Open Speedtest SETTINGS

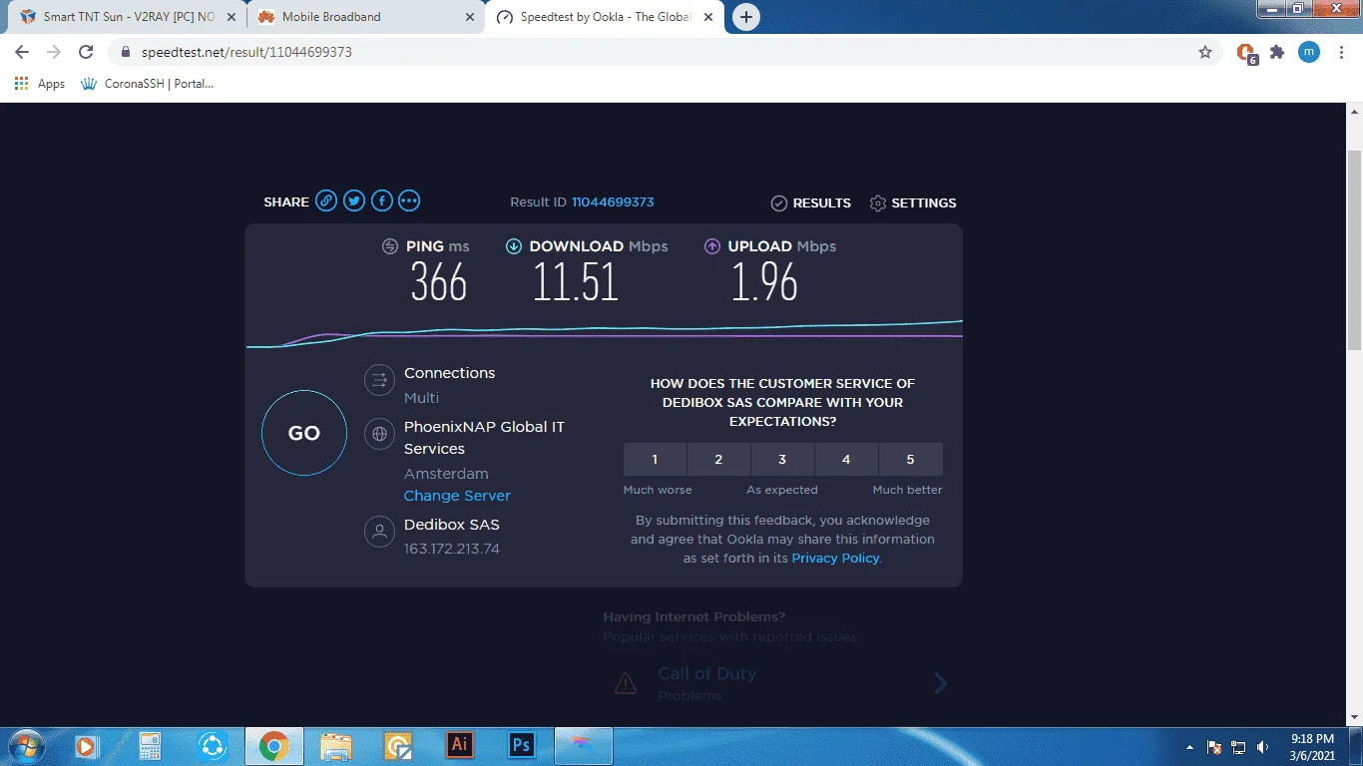(x=913, y=202)
